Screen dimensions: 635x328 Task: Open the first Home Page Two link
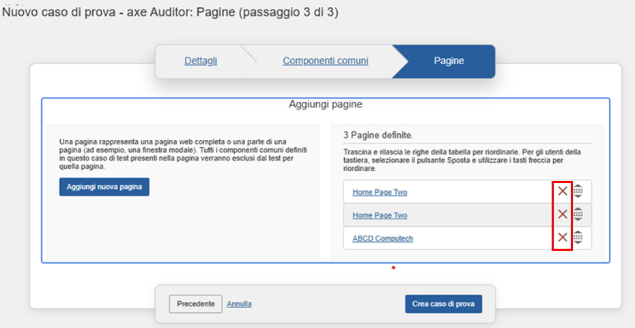[380, 192]
